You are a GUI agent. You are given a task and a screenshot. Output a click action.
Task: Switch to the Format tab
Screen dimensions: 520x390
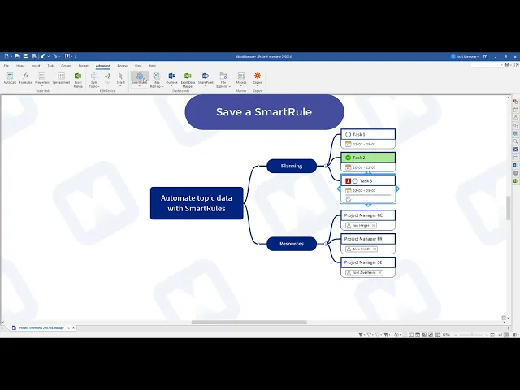pyautogui.click(x=84, y=66)
